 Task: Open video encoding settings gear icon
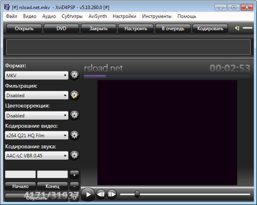point(74,135)
